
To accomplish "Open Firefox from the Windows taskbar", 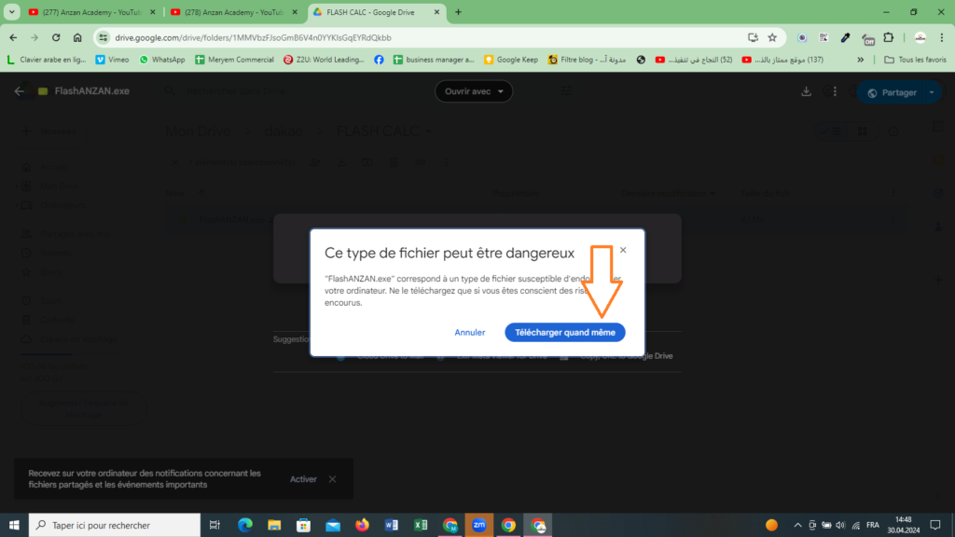I will click(x=361, y=525).
